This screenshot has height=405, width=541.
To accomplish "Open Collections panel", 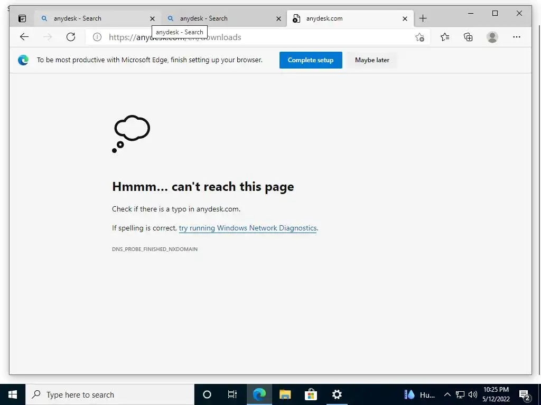I will pyautogui.click(x=468, y=37).
